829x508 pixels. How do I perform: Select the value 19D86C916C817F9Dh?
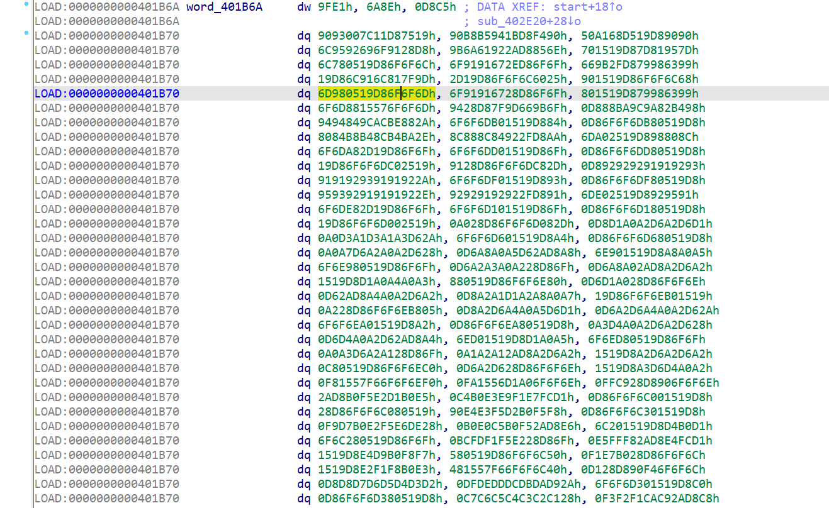(376, 79)
